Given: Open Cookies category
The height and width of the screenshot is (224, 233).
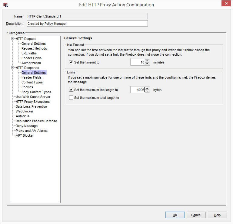Looking at the screenshot, I should tap(27, 87).
